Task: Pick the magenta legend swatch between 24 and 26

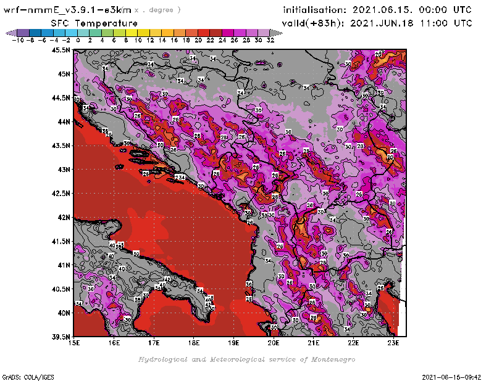Action: tap(228, 33)
